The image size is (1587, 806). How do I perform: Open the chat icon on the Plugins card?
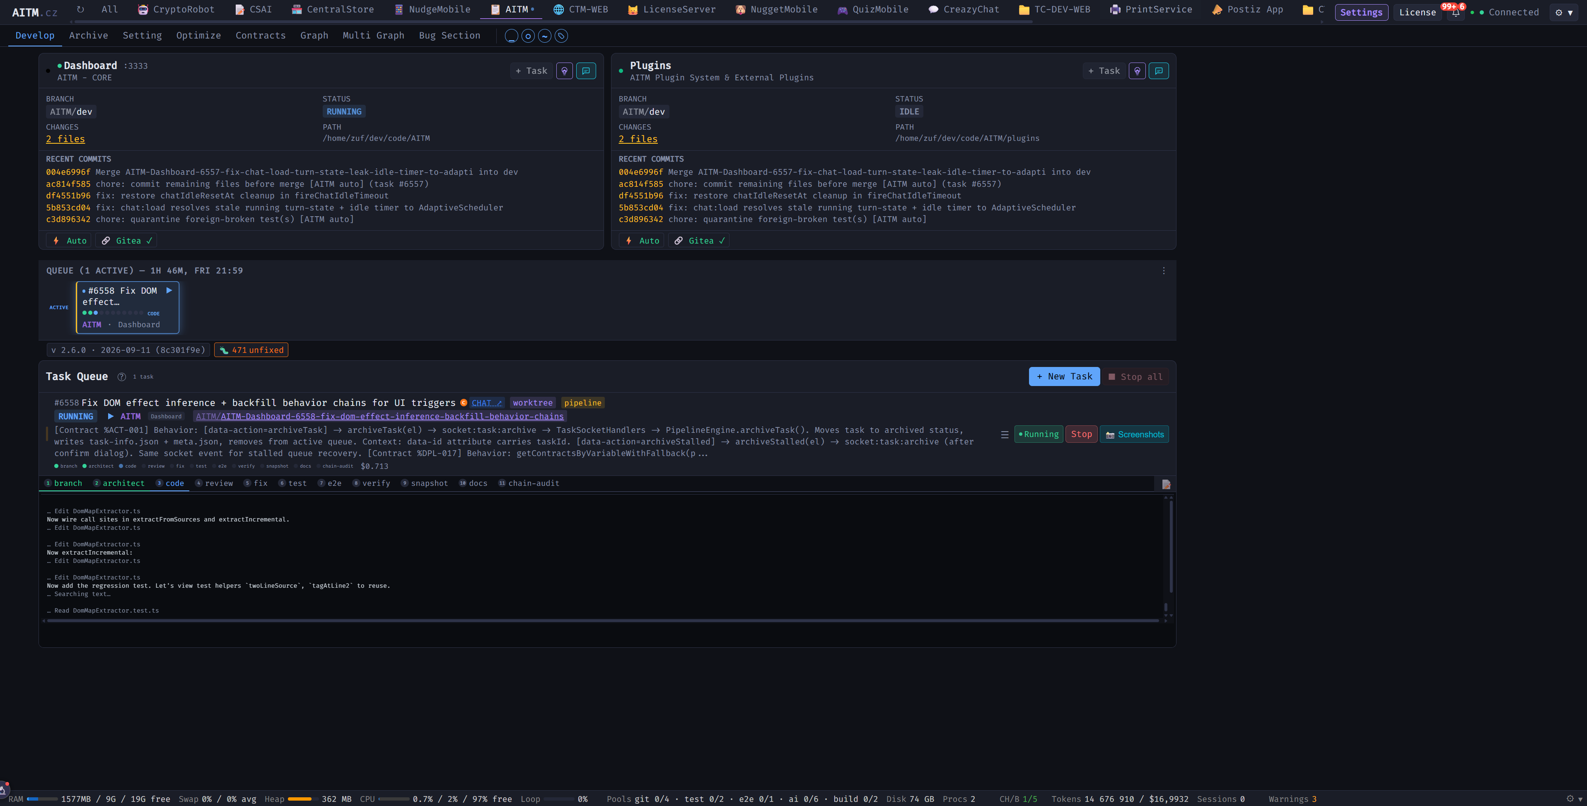tap(1159, 71)
